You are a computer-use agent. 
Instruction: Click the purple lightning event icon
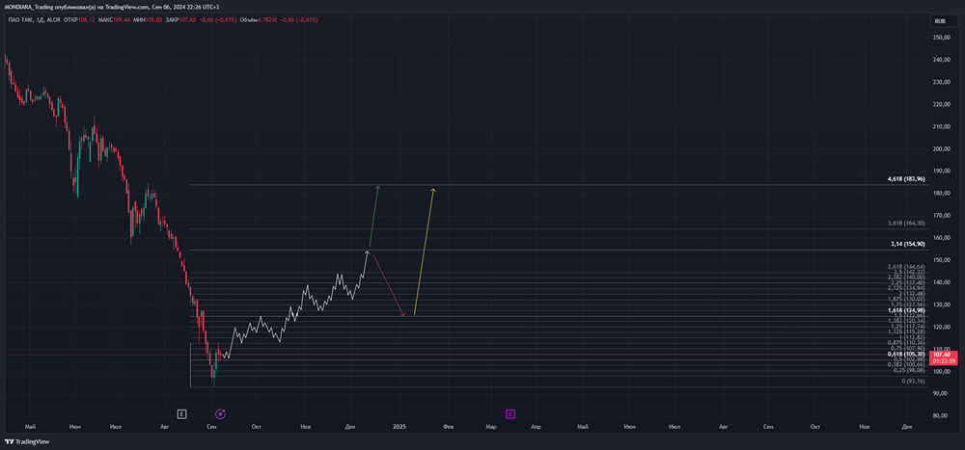pos(221,414)
